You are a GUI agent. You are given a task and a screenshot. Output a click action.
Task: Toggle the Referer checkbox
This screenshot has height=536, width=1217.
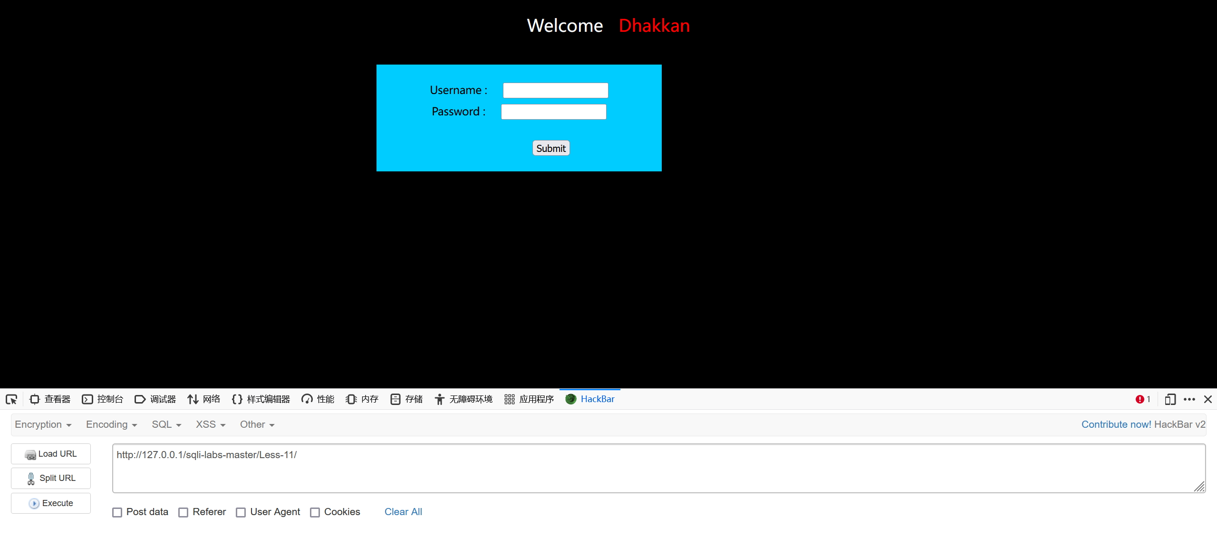pyautogui.click(x=184, y=512)
